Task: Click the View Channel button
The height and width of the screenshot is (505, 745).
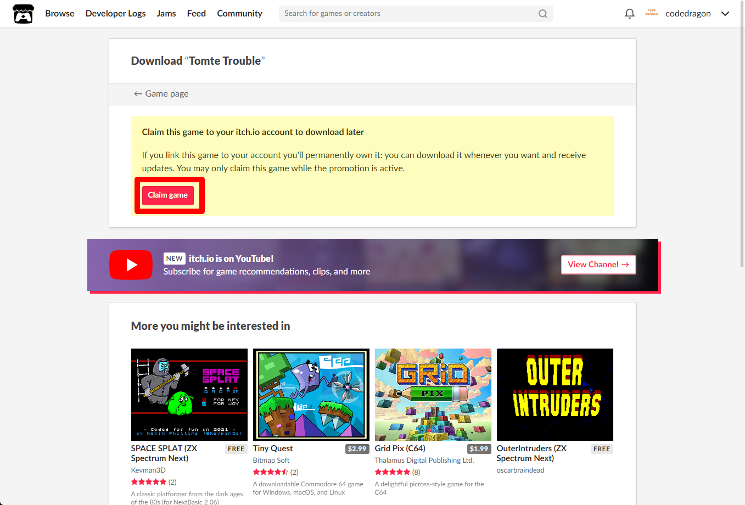Action: pyautogui.click(x=598, y=265)
